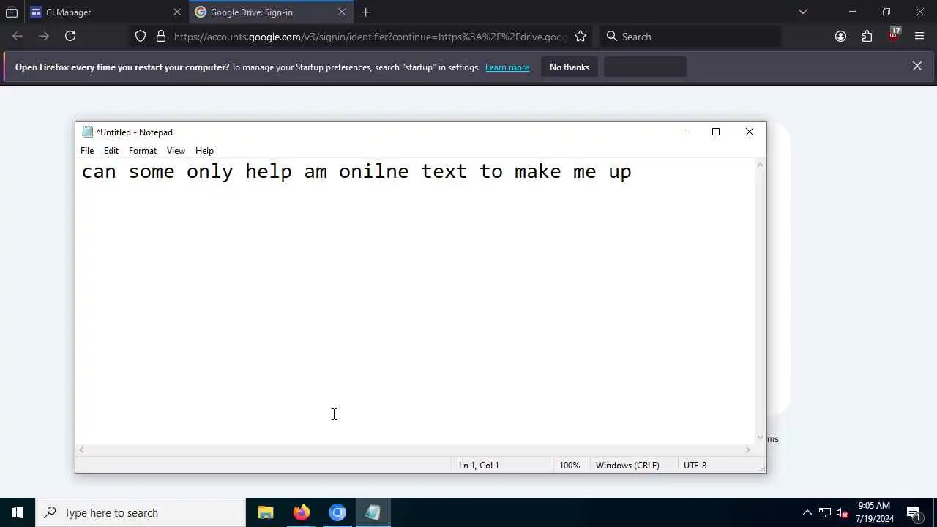Choose No thanks in the startup notification
The width and height of the screenshot is (937, 527).
(x=570, y=67)
